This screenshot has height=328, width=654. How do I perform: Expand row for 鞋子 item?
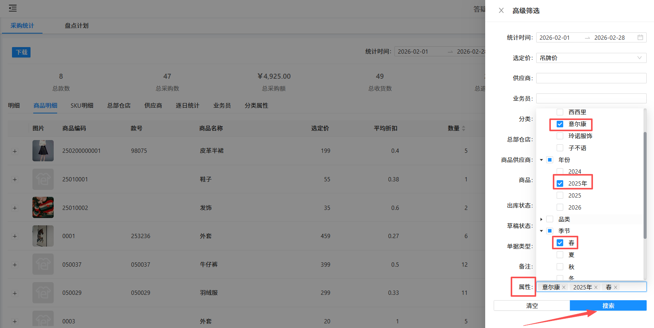pos(15,179)
